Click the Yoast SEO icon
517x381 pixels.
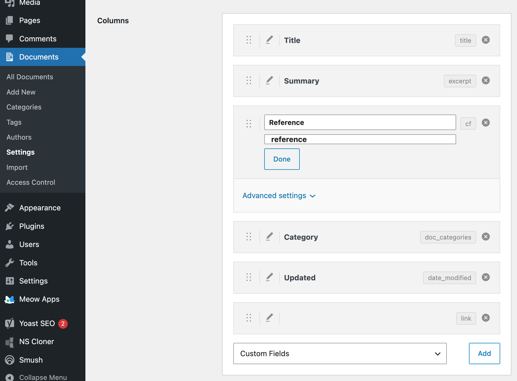click(10, 323)
